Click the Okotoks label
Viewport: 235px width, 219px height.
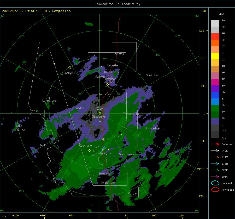pos(104,173)
